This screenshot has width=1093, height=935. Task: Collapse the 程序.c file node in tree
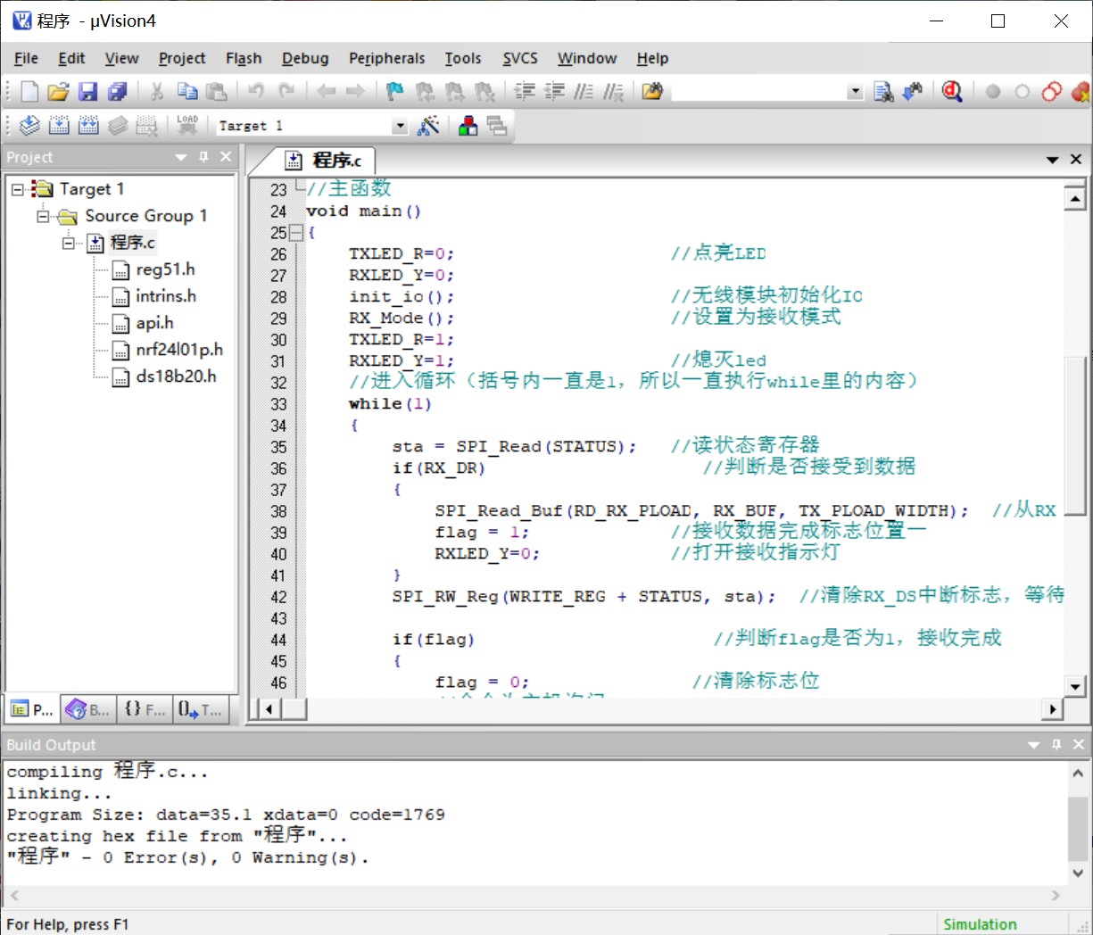click(x=68, y=243)
